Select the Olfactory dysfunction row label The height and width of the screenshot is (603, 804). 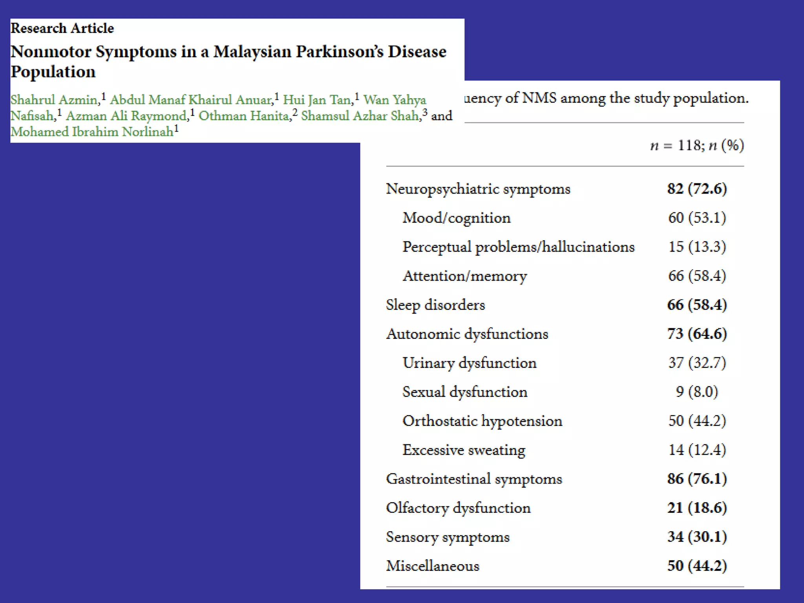tap(458, 508)
